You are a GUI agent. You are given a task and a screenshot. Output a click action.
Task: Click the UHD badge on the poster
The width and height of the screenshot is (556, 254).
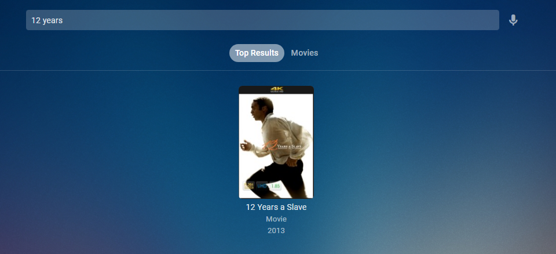click(x=262, y=186)
